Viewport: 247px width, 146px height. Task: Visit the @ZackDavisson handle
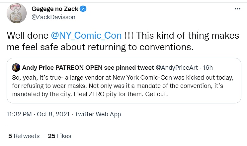[53, 17]
